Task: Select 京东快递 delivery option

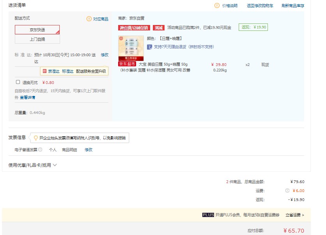Action: (x=37, y=30)
